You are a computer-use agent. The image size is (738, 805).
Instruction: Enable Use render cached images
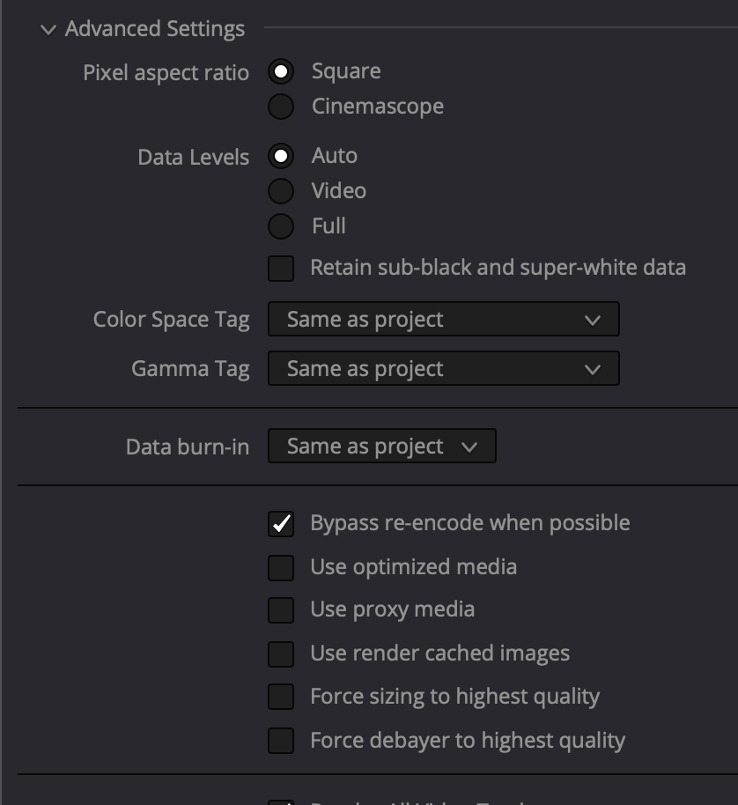click(x=281, y=654)
